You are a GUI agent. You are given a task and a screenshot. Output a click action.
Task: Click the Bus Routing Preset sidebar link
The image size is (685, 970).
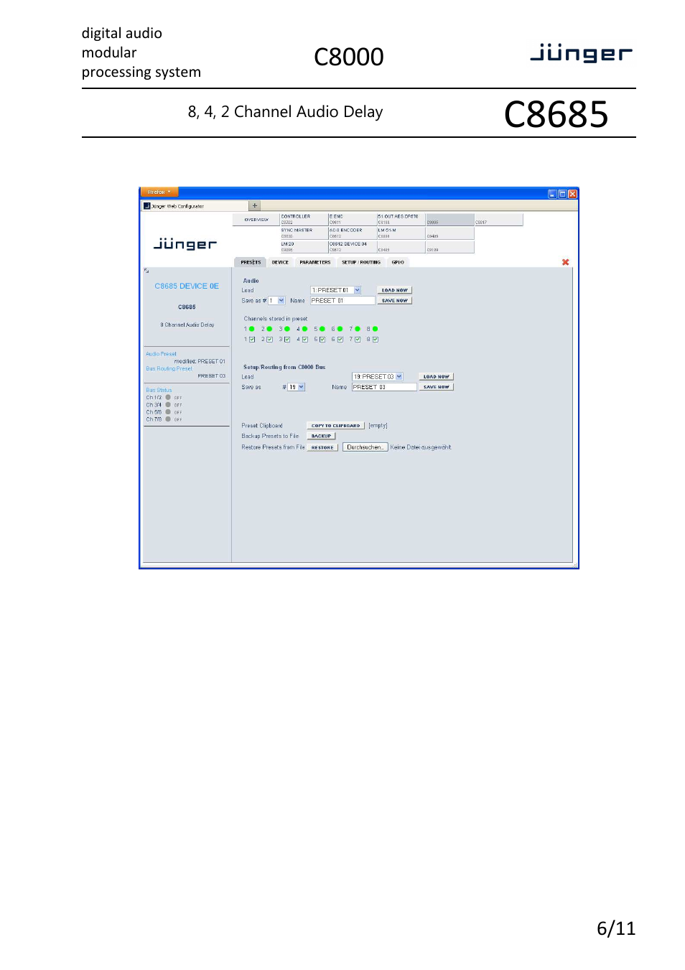(169, 368)
